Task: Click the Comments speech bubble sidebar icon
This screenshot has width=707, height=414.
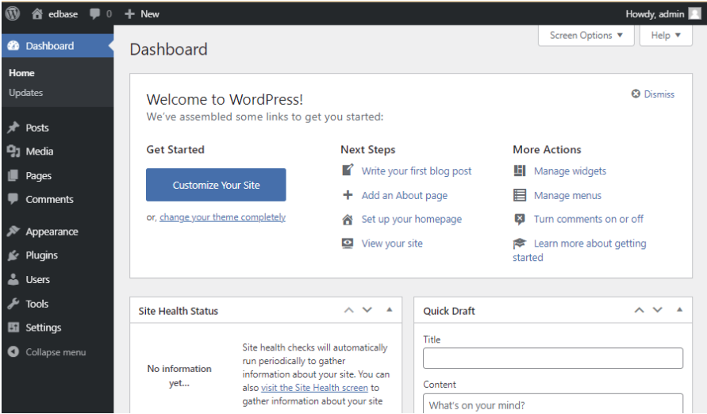Action: pos(13,198)
